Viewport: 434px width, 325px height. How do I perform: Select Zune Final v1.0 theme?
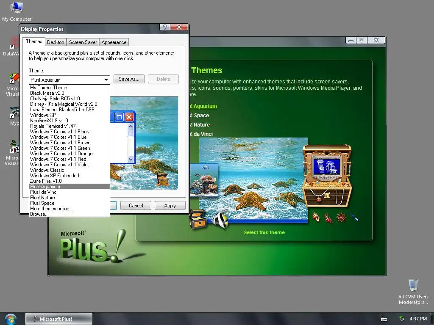point(69,181)
